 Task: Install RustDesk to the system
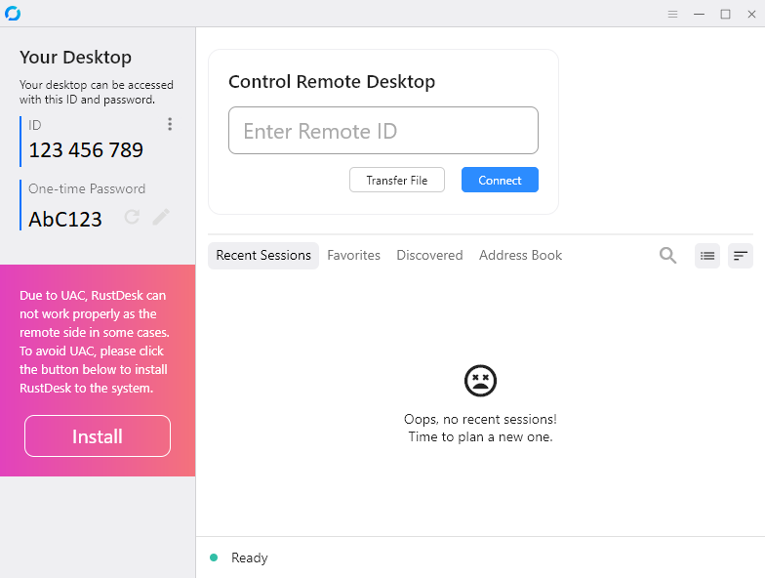tap(98, 435)
